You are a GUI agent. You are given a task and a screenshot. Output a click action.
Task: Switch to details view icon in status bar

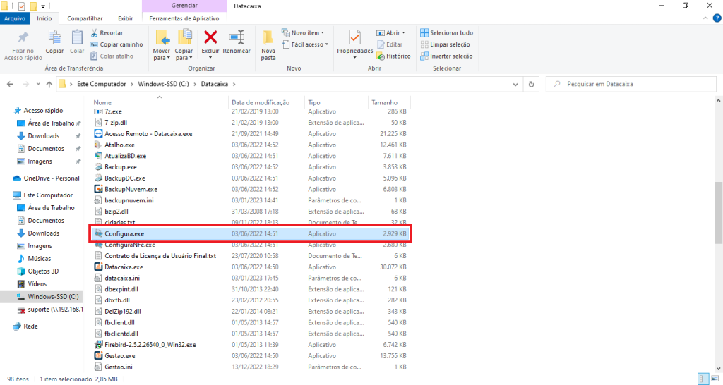pyautogui.click(x=704, y=379)
